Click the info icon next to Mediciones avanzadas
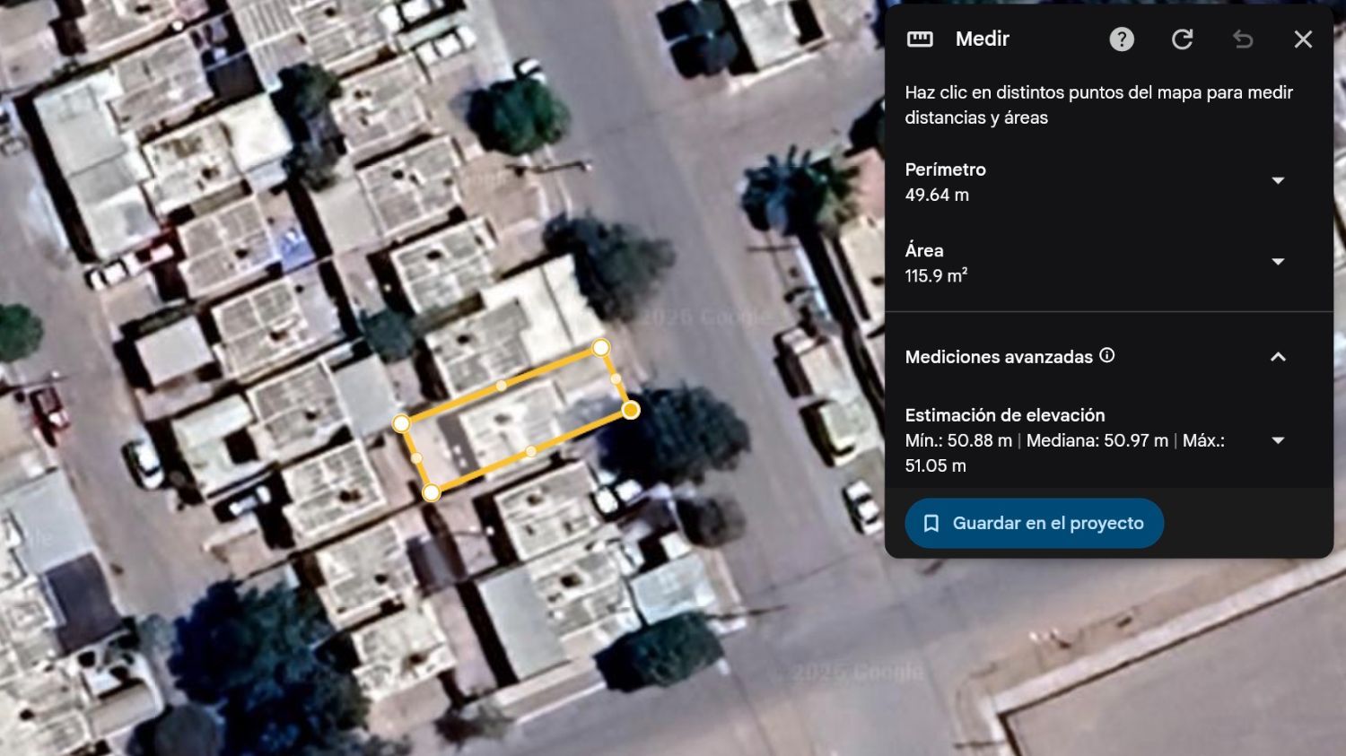This screenshot has height=756, width=1346. coord(1107,355)
